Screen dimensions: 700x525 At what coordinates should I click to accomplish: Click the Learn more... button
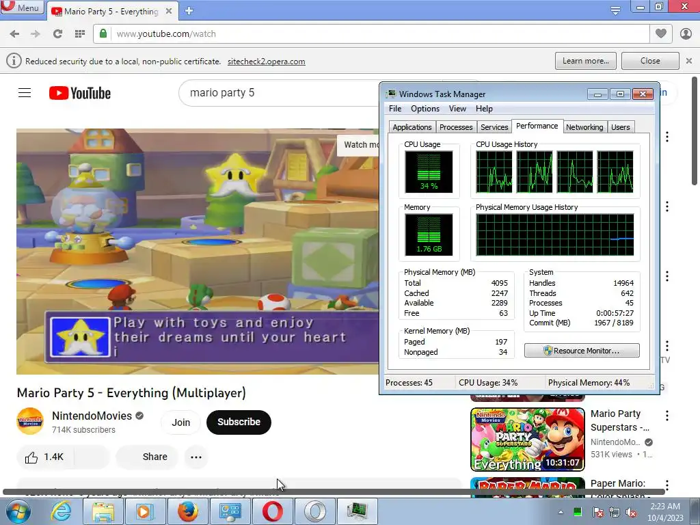coord(586,61)
